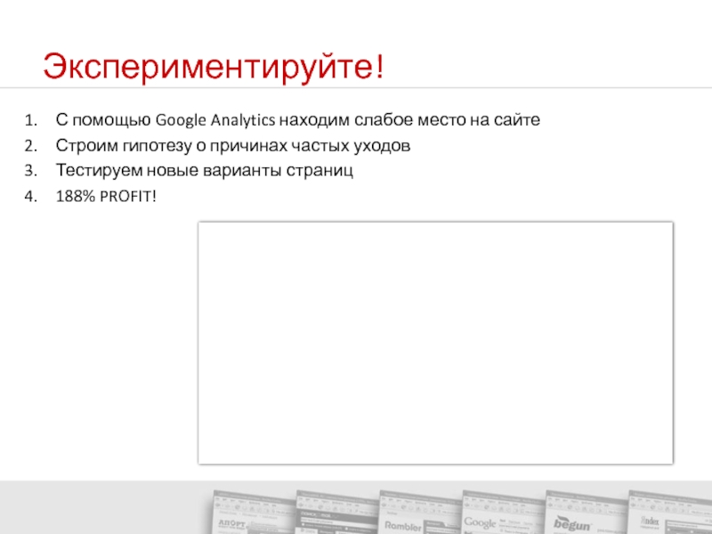Click the Rambler browser thumbnail in footer
Viewport: 712px width, 534px height.
(x=419, y=512)
